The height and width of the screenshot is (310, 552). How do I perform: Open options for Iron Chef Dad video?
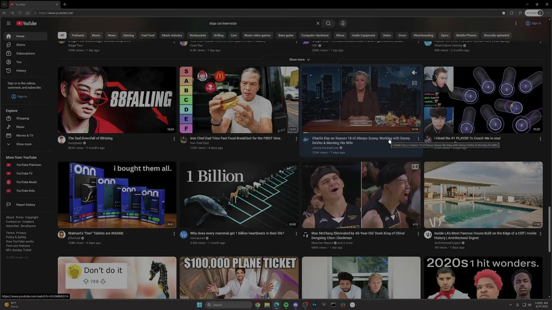296,139
